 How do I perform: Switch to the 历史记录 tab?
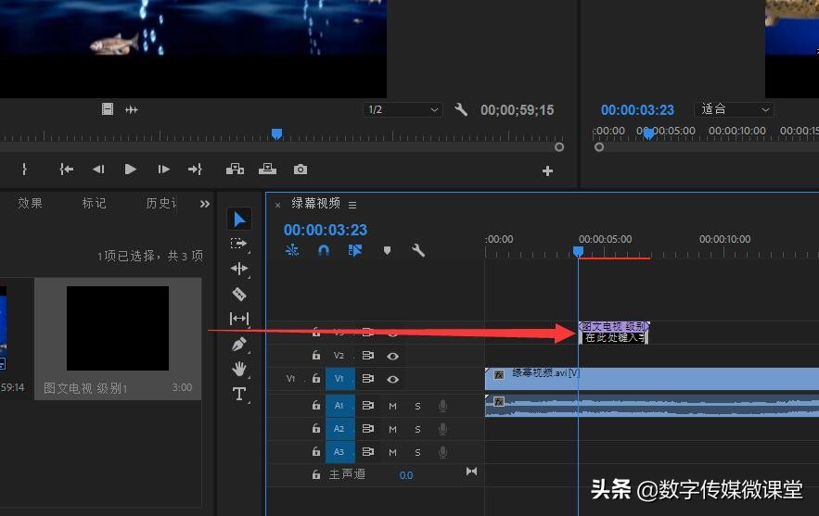point(161,203)
